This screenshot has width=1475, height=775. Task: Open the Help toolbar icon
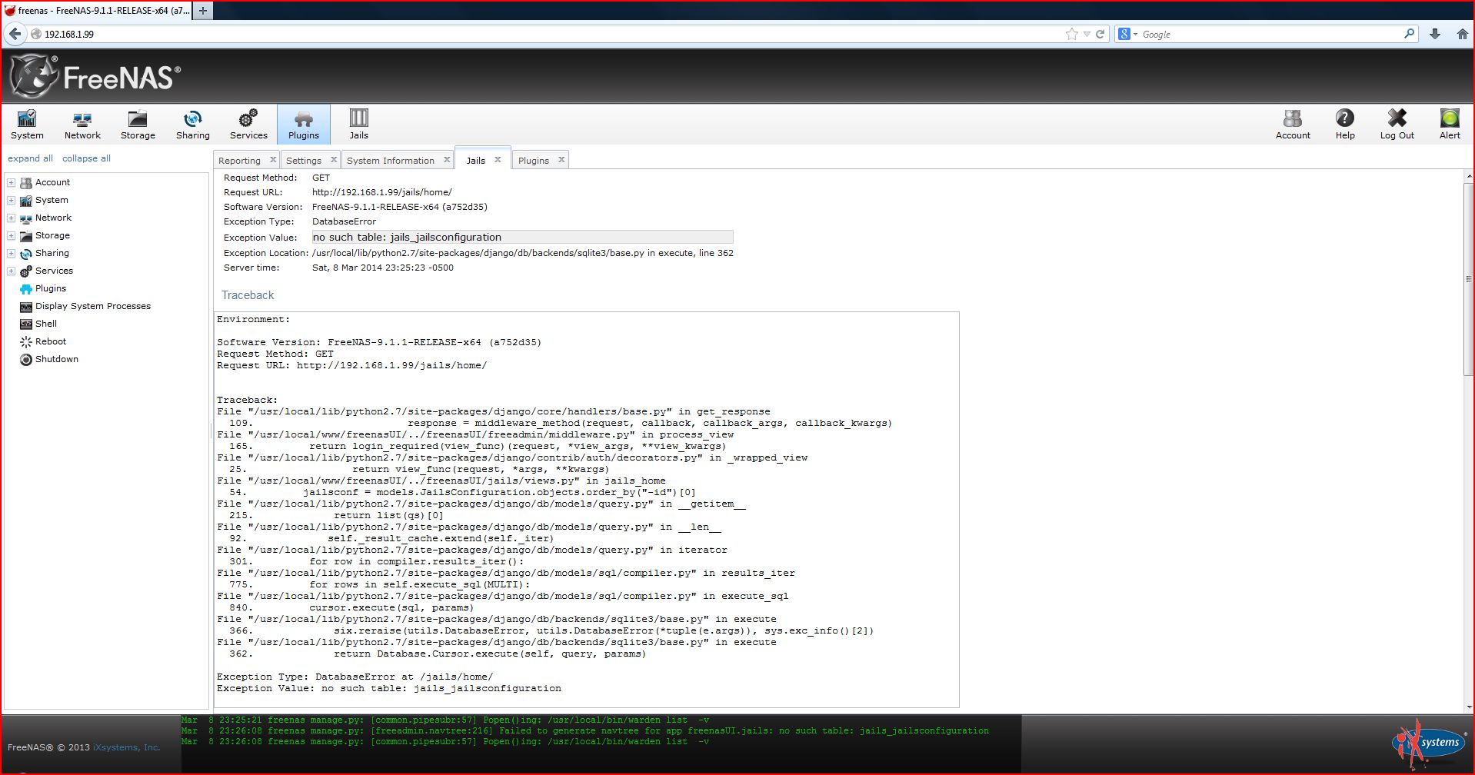point(1345,125)
